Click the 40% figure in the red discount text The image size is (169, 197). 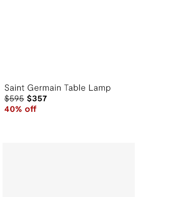(x=13, y=109)
